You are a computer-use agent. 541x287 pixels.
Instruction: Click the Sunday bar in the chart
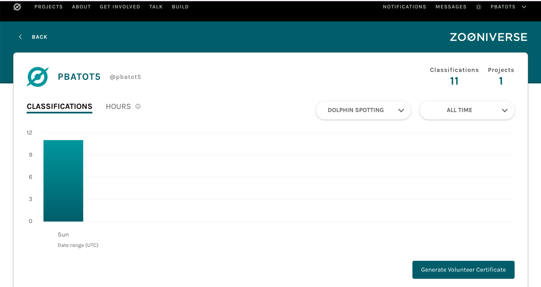tap(63, 181)
